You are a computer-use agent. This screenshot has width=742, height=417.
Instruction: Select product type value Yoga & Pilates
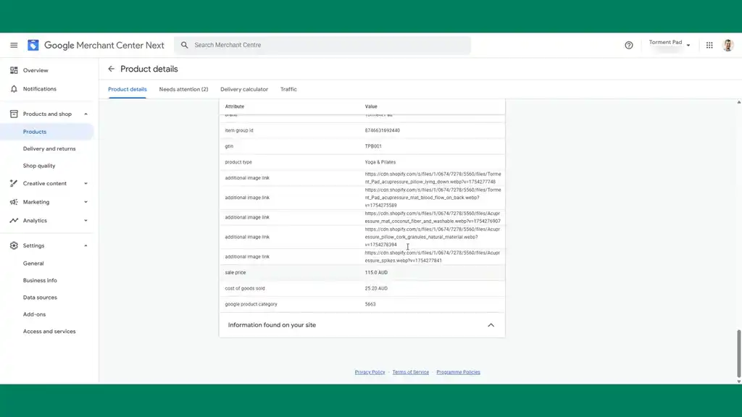pyautogui.click(x=380, y=162)
